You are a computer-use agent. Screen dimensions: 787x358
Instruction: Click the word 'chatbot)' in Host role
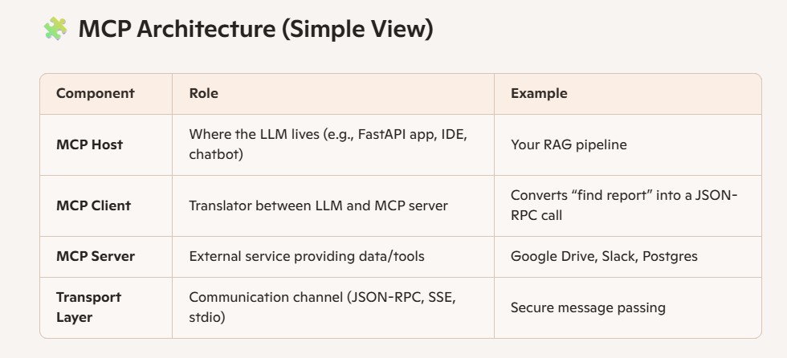216,154
